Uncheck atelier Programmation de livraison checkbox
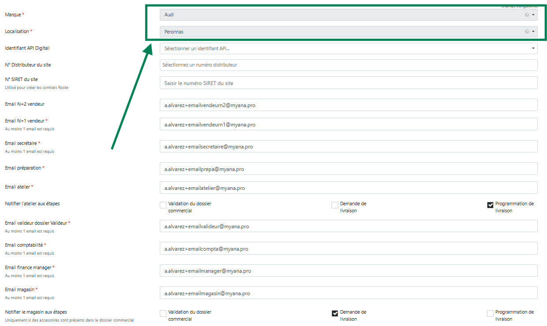 (x=490, y=205)
